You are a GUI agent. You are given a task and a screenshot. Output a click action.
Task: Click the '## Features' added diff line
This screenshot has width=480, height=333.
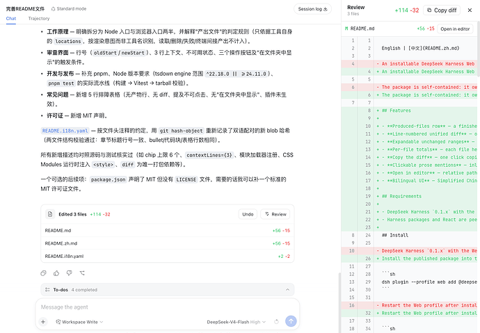(x=410, y=111)
